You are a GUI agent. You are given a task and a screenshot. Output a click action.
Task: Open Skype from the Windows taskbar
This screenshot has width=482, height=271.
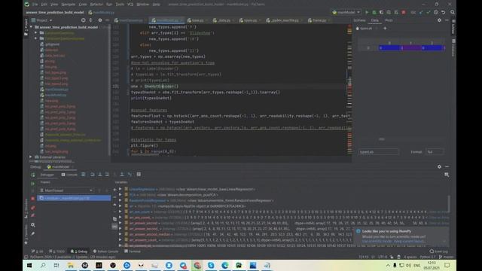(x=211, y=265)
